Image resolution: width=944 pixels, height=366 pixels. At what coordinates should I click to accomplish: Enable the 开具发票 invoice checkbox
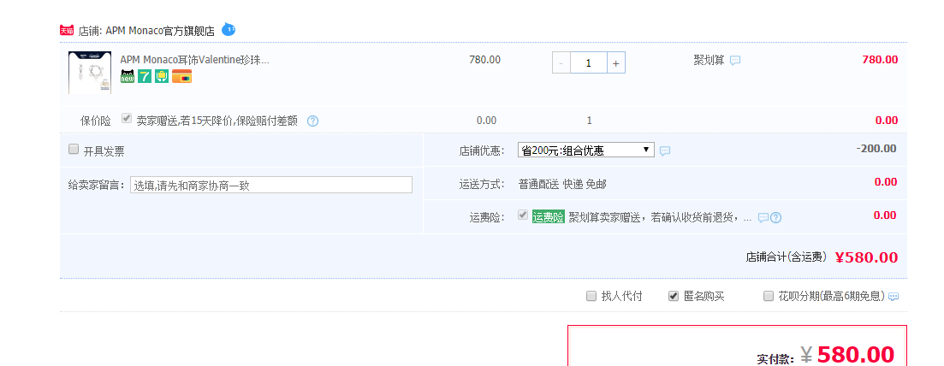74,149
